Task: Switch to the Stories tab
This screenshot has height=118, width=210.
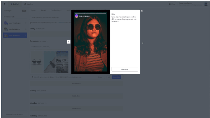Action: tap(43, 10)
